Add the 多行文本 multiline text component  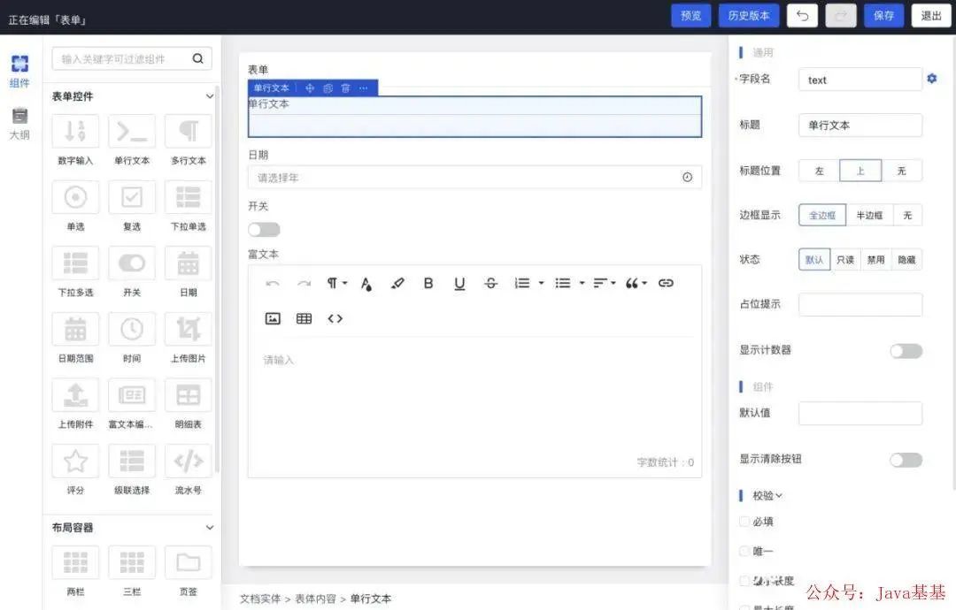(189, 132)
